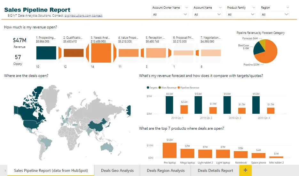The height and width of the screenshot is (176, 299).
Task: Click the tab scroll arrow at bottom left
Action: 5,171
